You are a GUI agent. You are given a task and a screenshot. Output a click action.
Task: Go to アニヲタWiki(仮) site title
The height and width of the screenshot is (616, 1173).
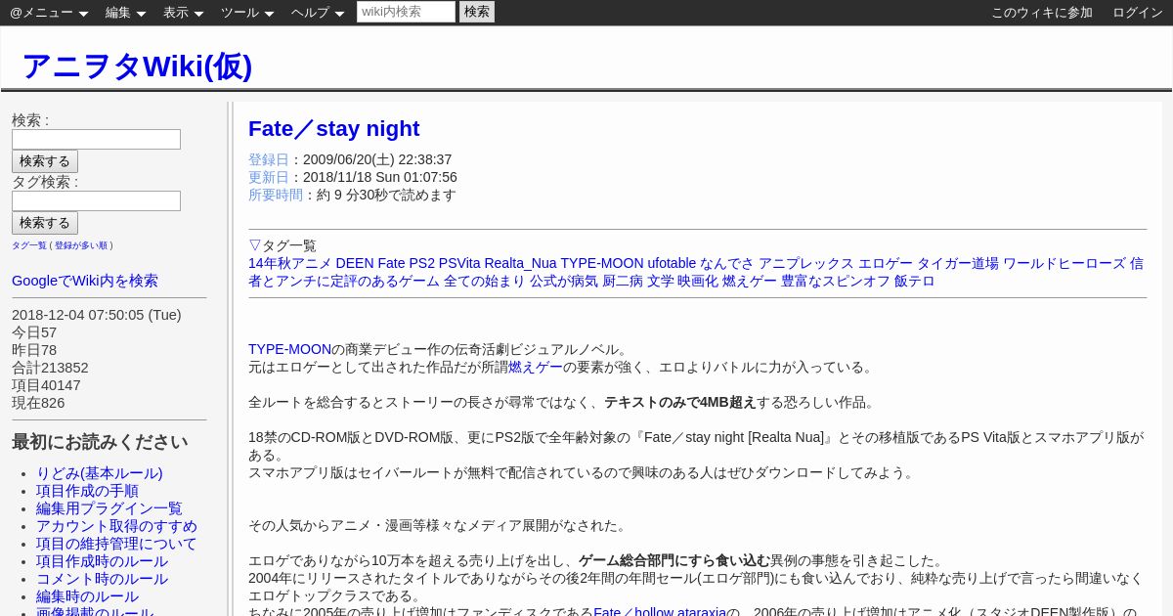coord(137,66)
